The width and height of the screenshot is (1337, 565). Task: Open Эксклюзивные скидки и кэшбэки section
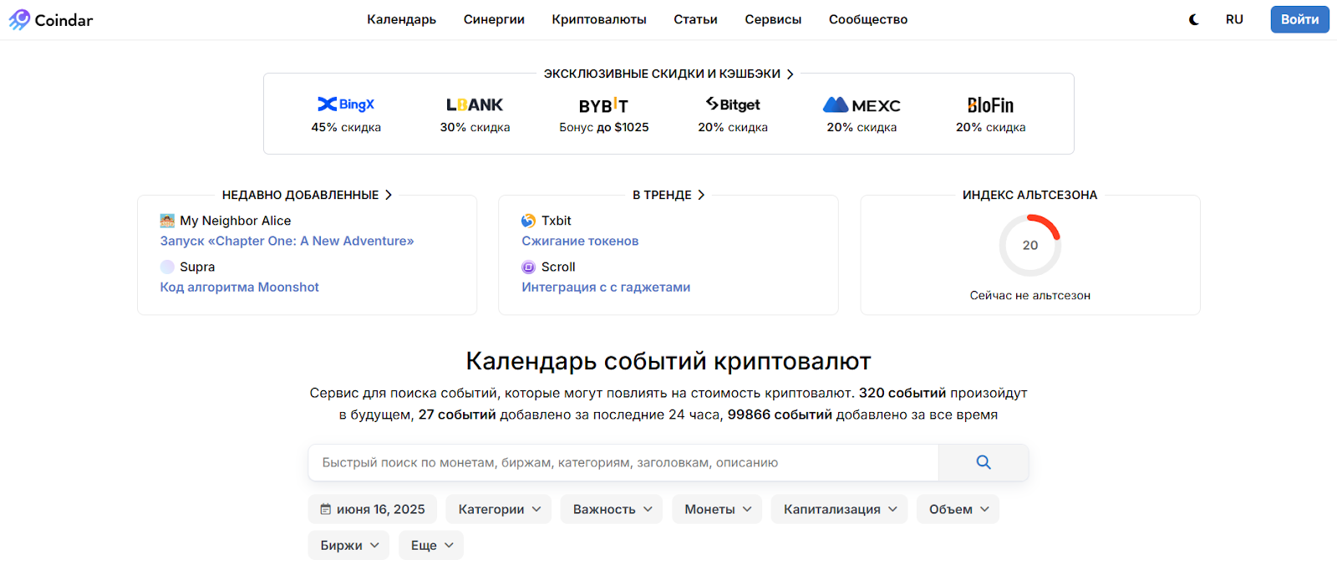pyautogui.click(x=668, y=74)
